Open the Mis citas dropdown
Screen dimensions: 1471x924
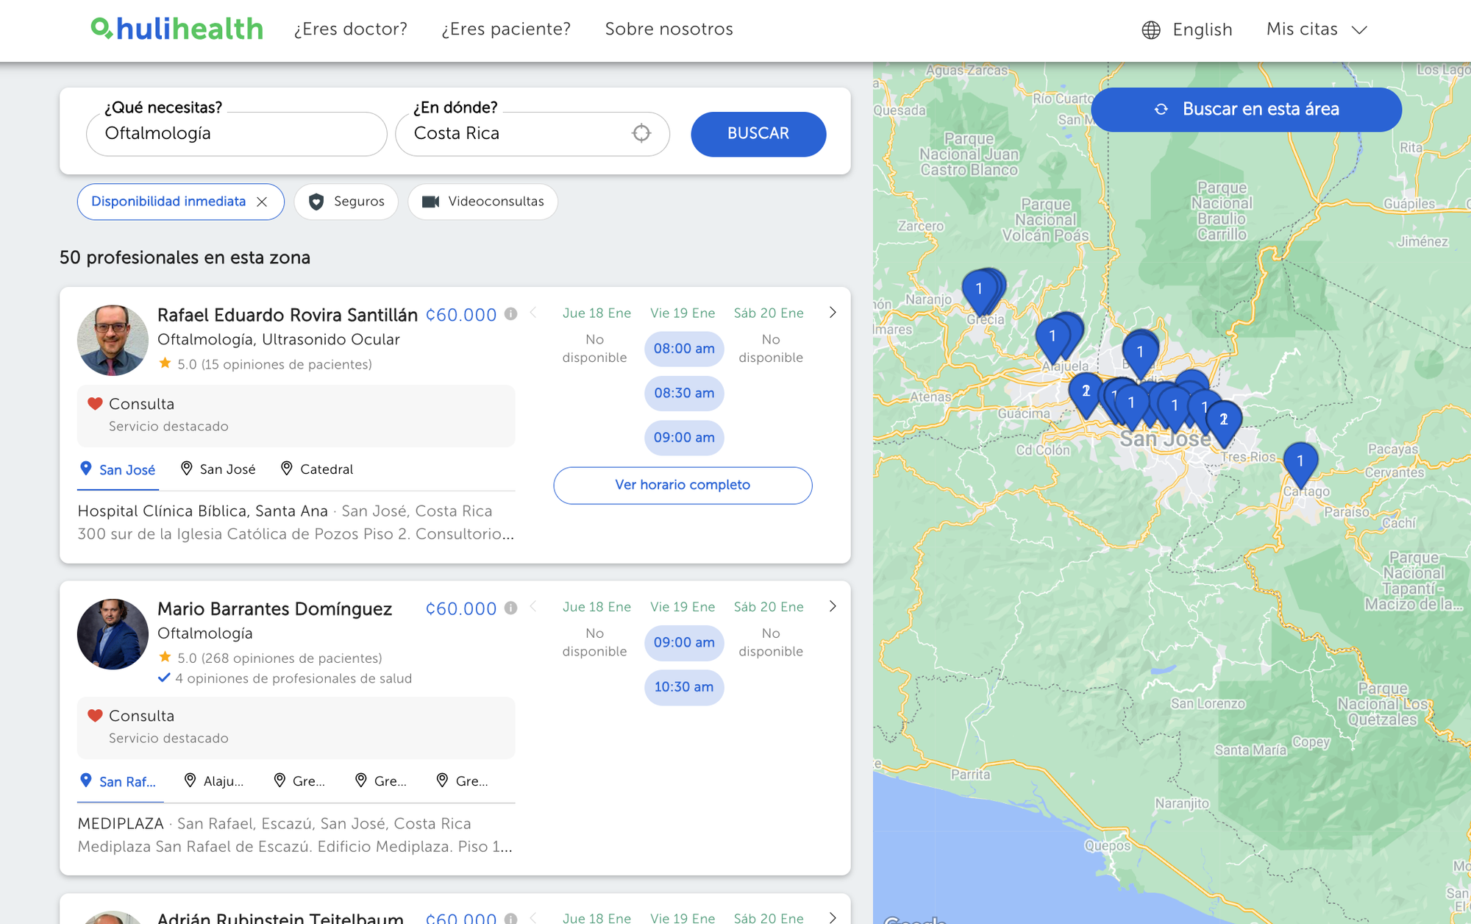[1316, 29]
